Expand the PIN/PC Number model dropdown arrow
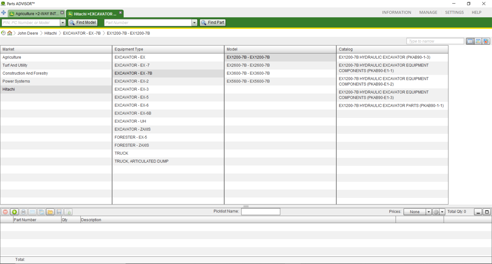492x264 pixels. pyautogui.click(x=63, y=22)
